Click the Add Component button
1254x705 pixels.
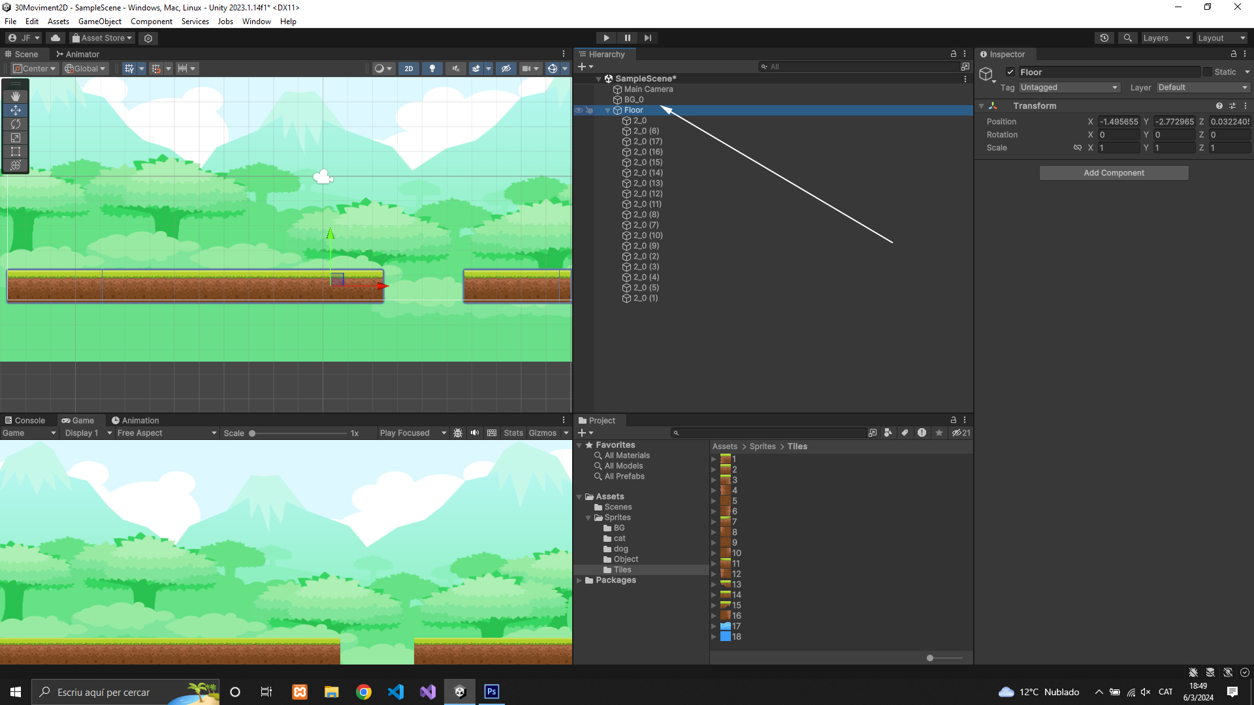(1114, 173)
